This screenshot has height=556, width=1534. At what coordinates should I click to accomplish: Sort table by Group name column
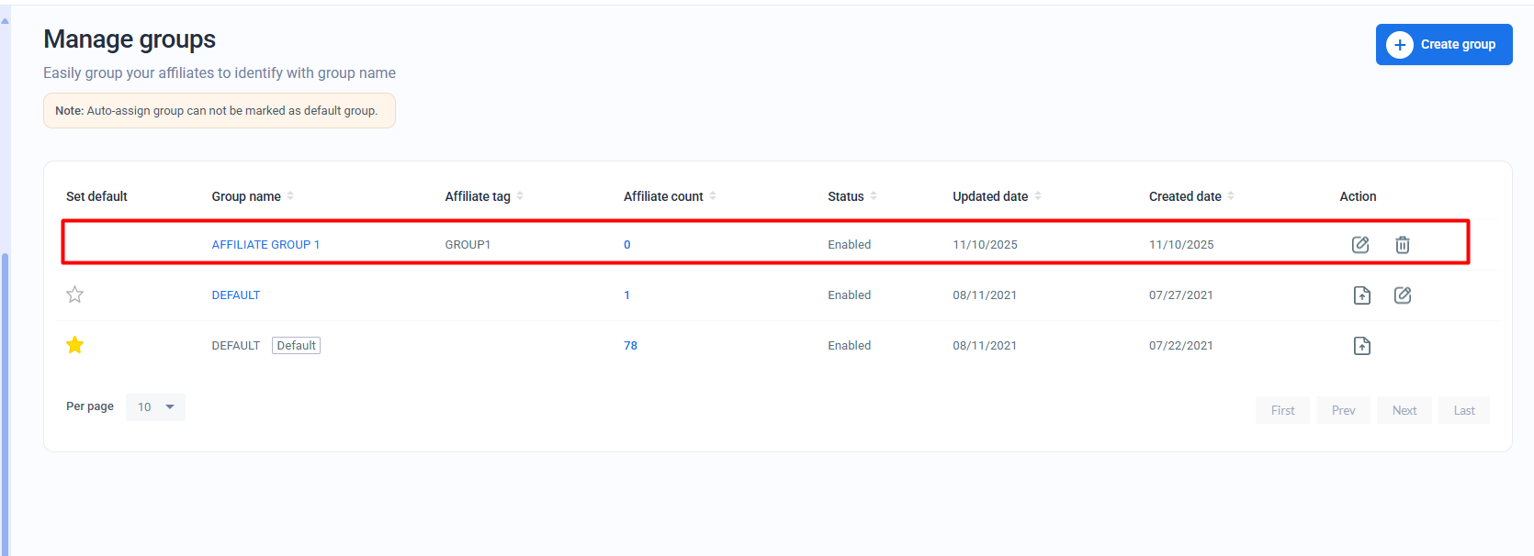290,196
